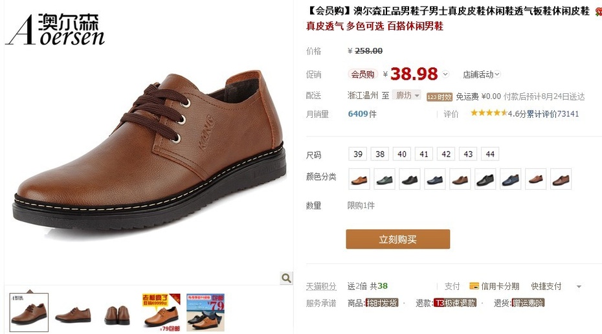
Task: Choose the first light brown shoe color swatch
Action: point(359,179)
